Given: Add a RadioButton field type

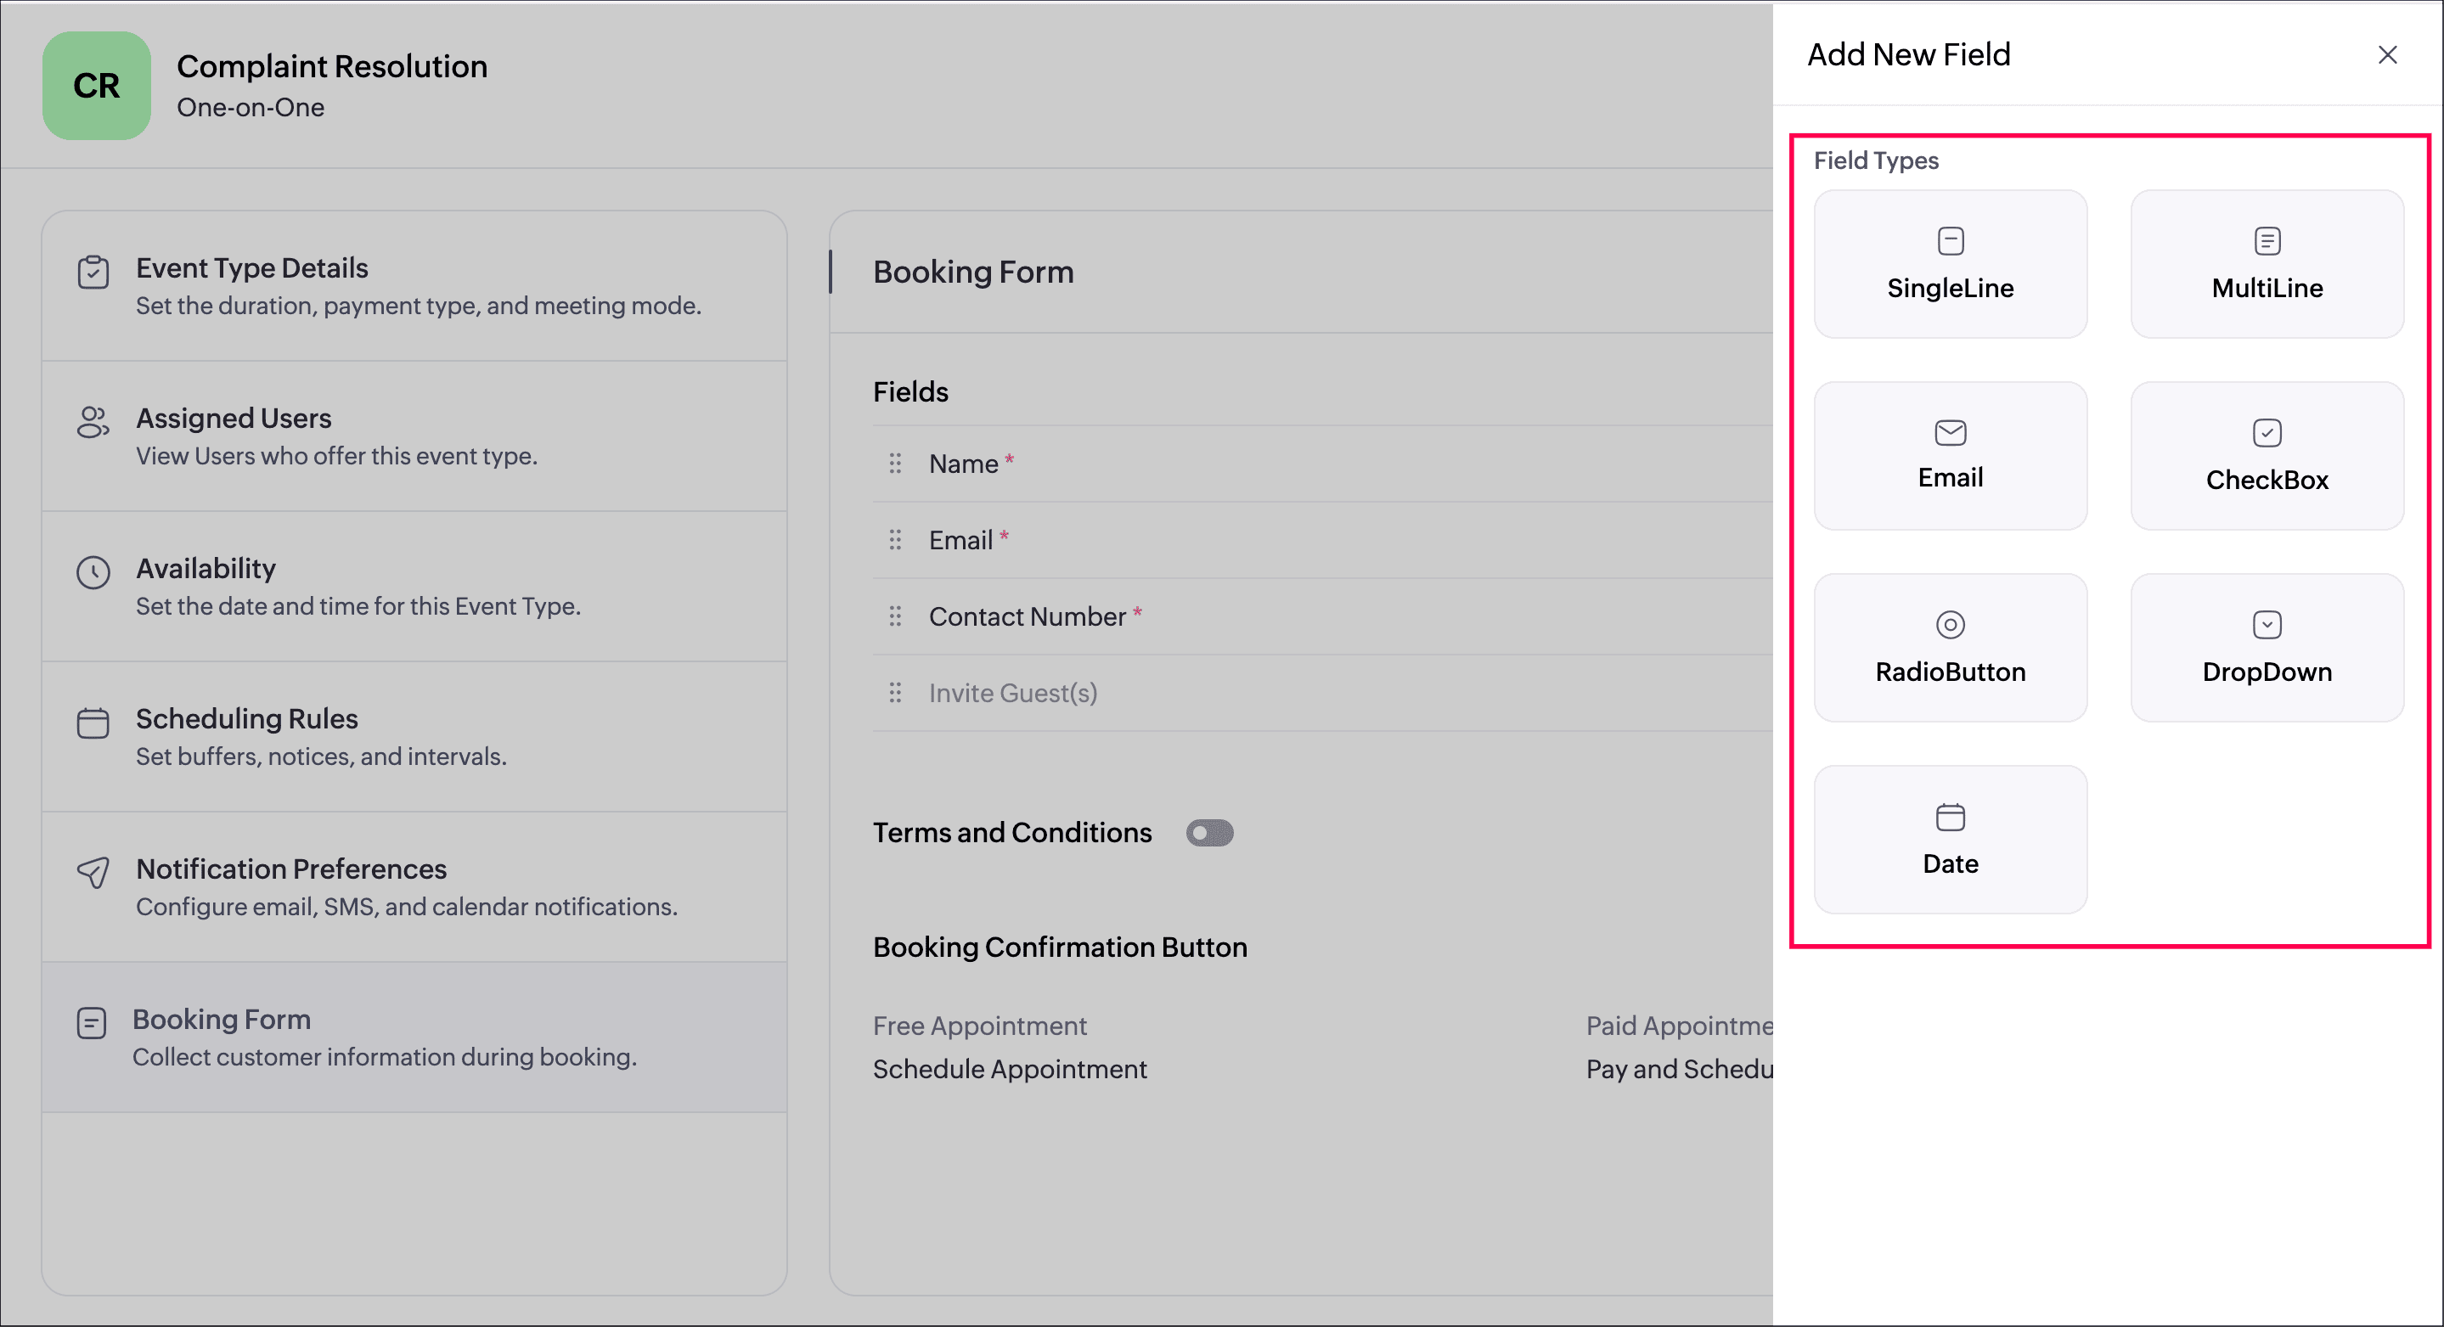Looking at the screenshot, I should tap(1950, 648).
